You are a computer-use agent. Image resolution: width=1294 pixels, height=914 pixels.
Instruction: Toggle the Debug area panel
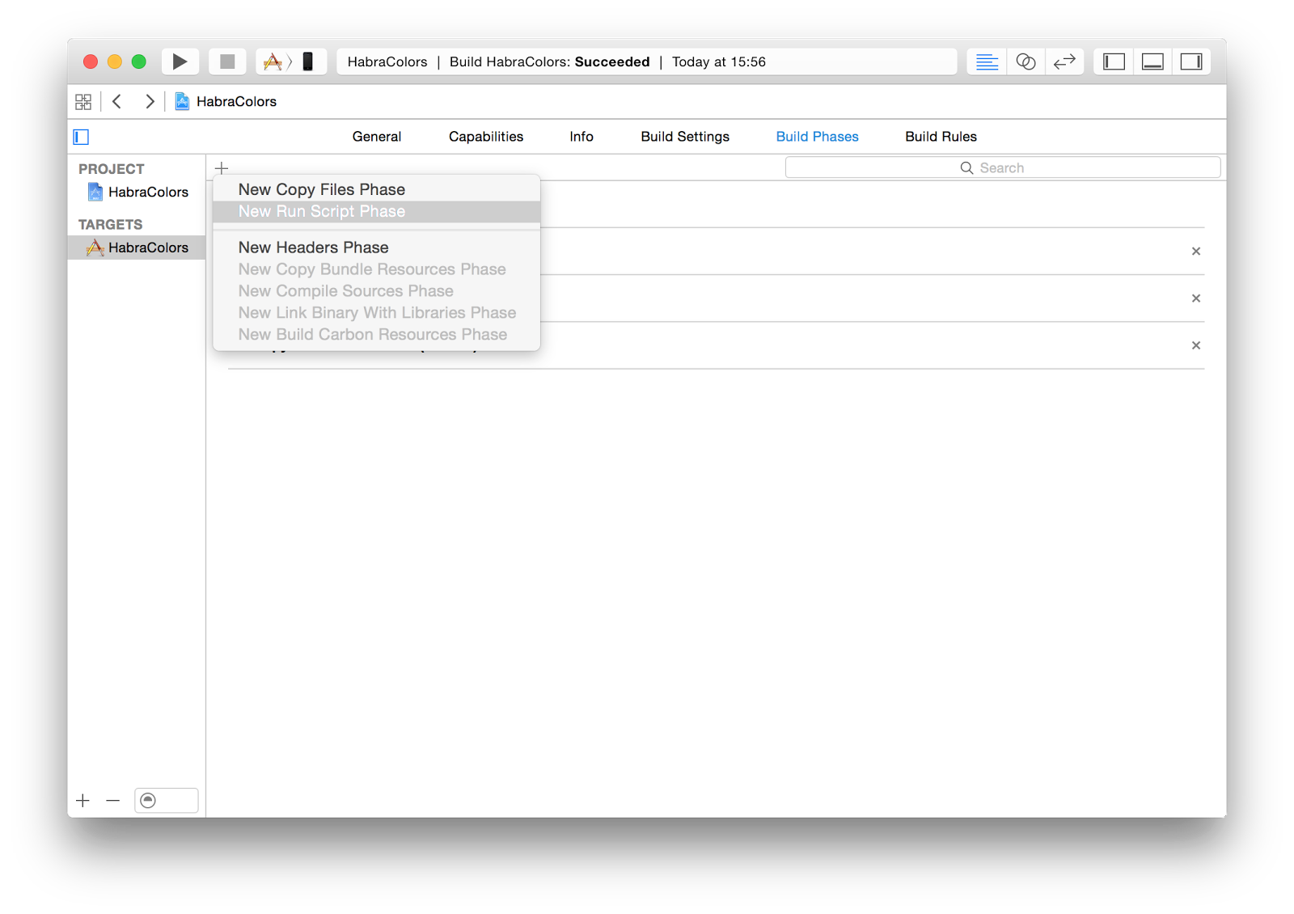[1152, 61]
